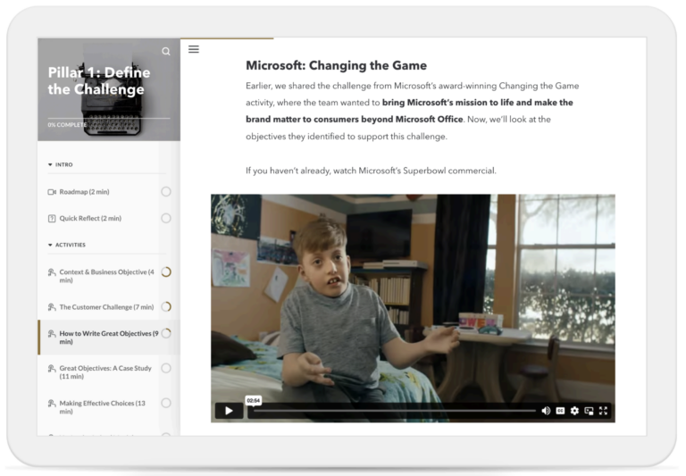The width and height of the screenshot is (686, 476).
Task: Click Making Effective Choices completion circle
Action: [x=166, y=403]
